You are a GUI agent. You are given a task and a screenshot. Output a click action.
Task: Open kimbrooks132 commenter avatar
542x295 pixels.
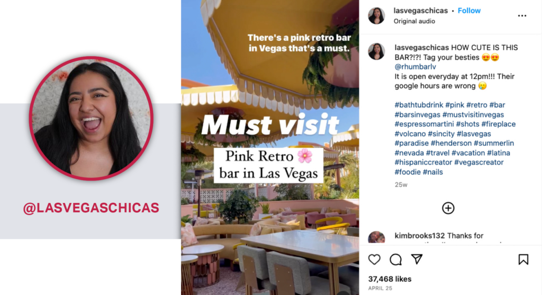click(x=376, y=238)
